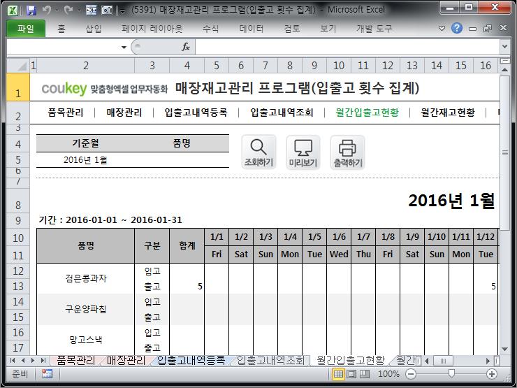The height and width of the screenshot is (388, 517).
Task: Open the 데이터 ribbon tab
Action: click(x=252, y=29)
